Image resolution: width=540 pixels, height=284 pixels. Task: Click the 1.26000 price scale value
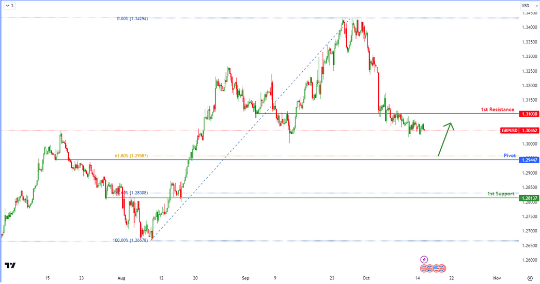click(529, 260)
